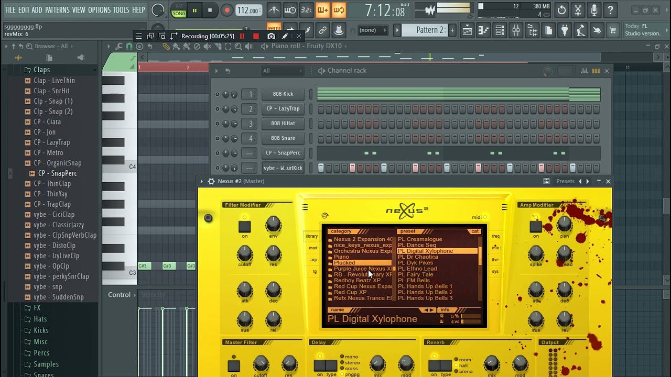
Task: Select the PL Ethno Lead preset
Action: pos(417,269)
